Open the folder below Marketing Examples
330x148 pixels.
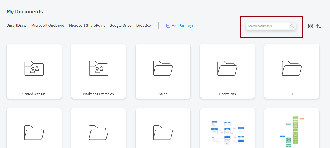coord(98,131)
